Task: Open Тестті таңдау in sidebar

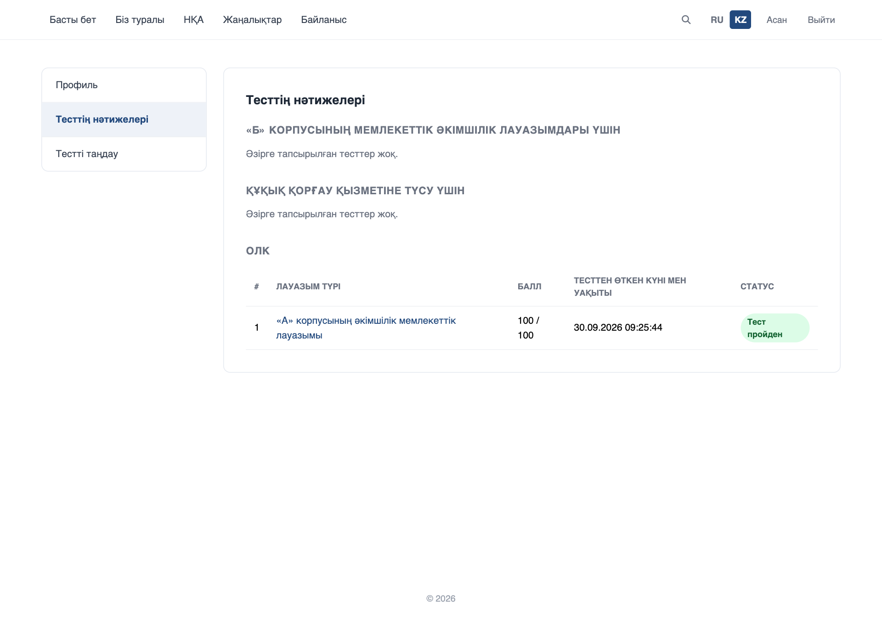Action: [124, 154]
